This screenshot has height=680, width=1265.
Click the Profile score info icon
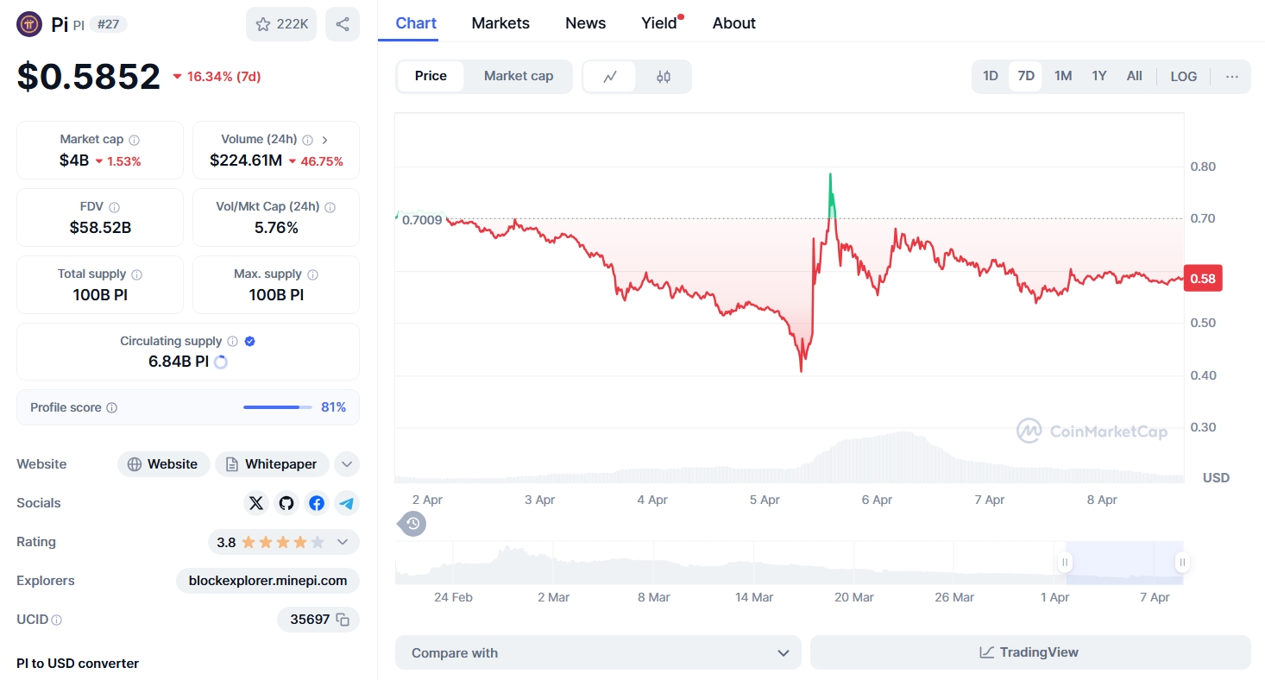pos(111,407)
